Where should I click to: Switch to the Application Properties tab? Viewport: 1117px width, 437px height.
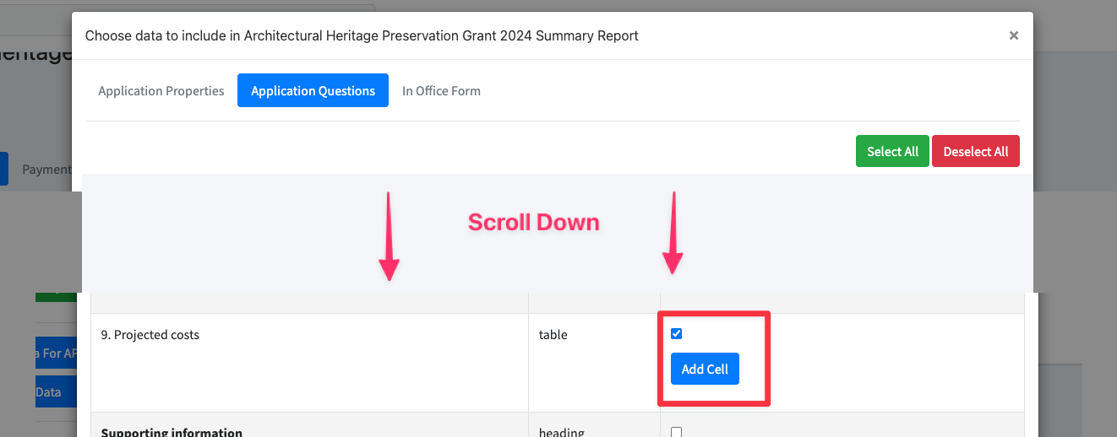coord(161,91)
